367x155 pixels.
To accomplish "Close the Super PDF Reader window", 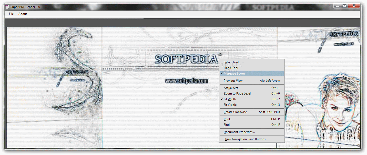I will 354,6.
